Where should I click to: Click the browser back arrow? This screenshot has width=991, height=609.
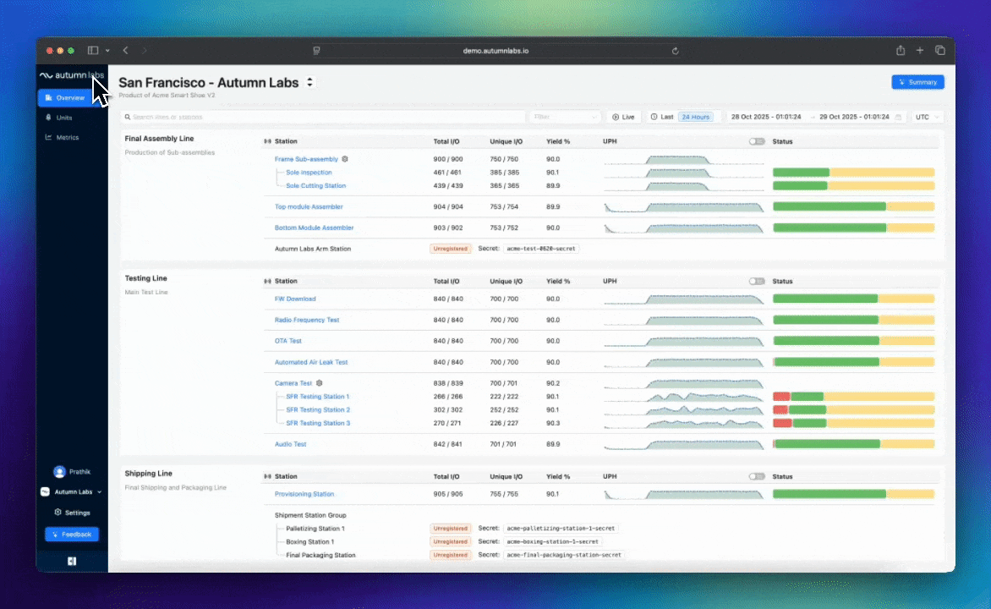[125, 51]
